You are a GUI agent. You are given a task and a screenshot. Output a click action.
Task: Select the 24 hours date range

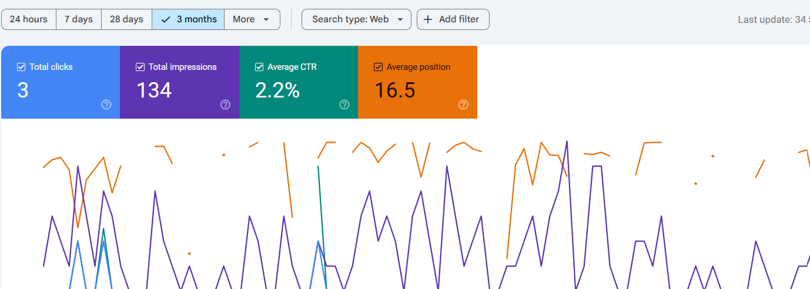(29, 19)
